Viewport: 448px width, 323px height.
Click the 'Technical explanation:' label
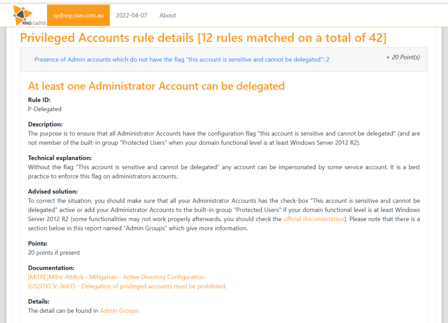(60, 158)
